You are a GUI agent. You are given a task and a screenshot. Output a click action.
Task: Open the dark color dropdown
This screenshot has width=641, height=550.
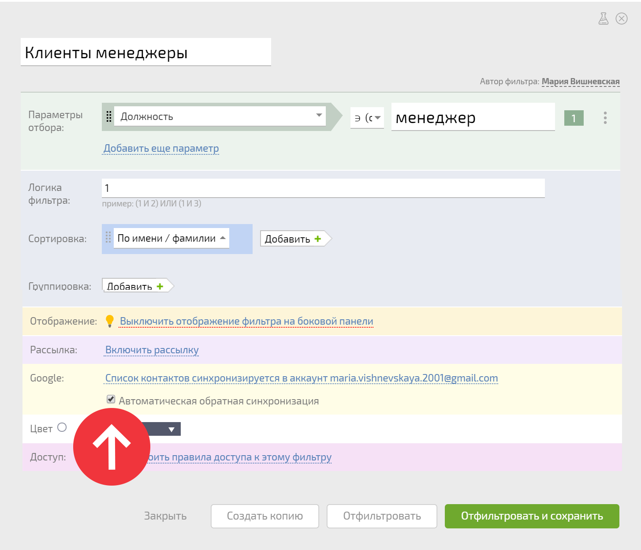[164, 429]
